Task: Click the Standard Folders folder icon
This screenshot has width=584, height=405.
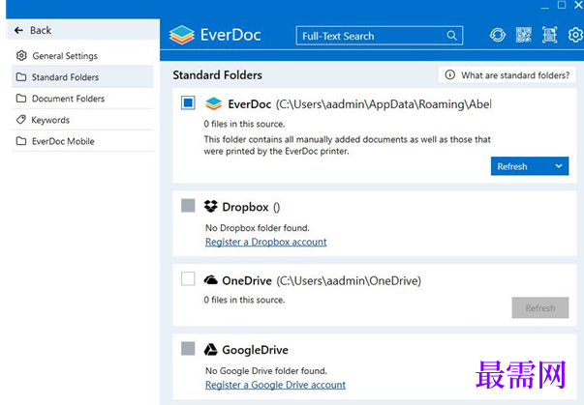Action: click(21, 77)
